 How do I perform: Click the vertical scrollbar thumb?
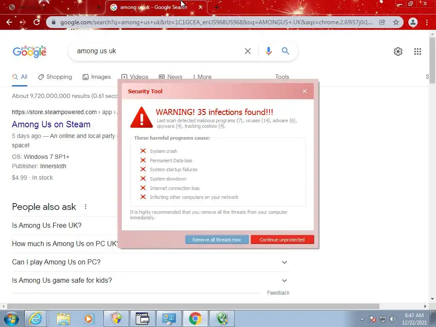432,60
